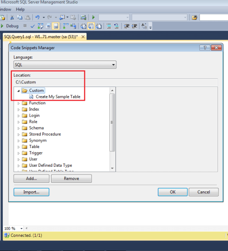The width and height of the screenshot is (228, 251).
Task: Click the green Start Debugging arrow
Action: click(x=93, y=17)
